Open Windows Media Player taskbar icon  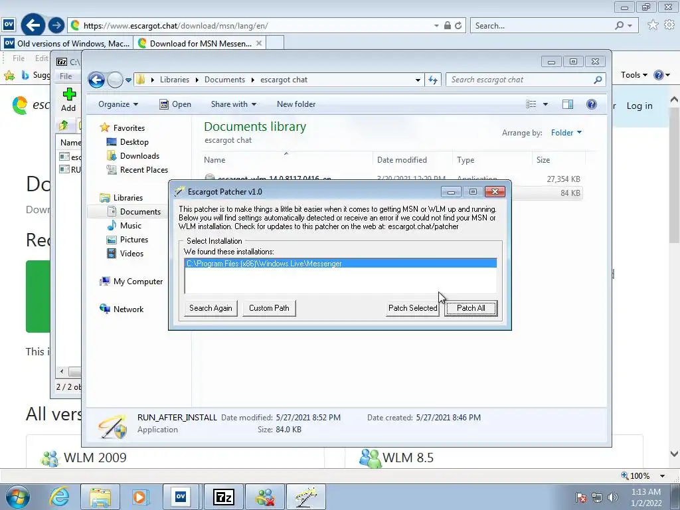click(x=139, y=497)
